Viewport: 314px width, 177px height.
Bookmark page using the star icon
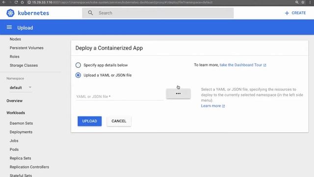tap(303, 2)
